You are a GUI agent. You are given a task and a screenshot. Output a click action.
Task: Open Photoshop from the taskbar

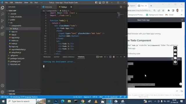pyautogui.click(x=56, y=101)
